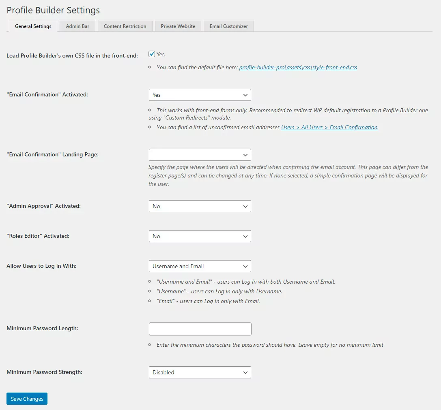Open the Allow Users to Log in With dropdown
This screenshot has width=441, height=410.
pos(200,266)
